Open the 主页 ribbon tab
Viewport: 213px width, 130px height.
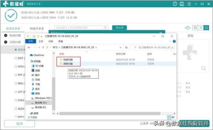pos(41,41)
